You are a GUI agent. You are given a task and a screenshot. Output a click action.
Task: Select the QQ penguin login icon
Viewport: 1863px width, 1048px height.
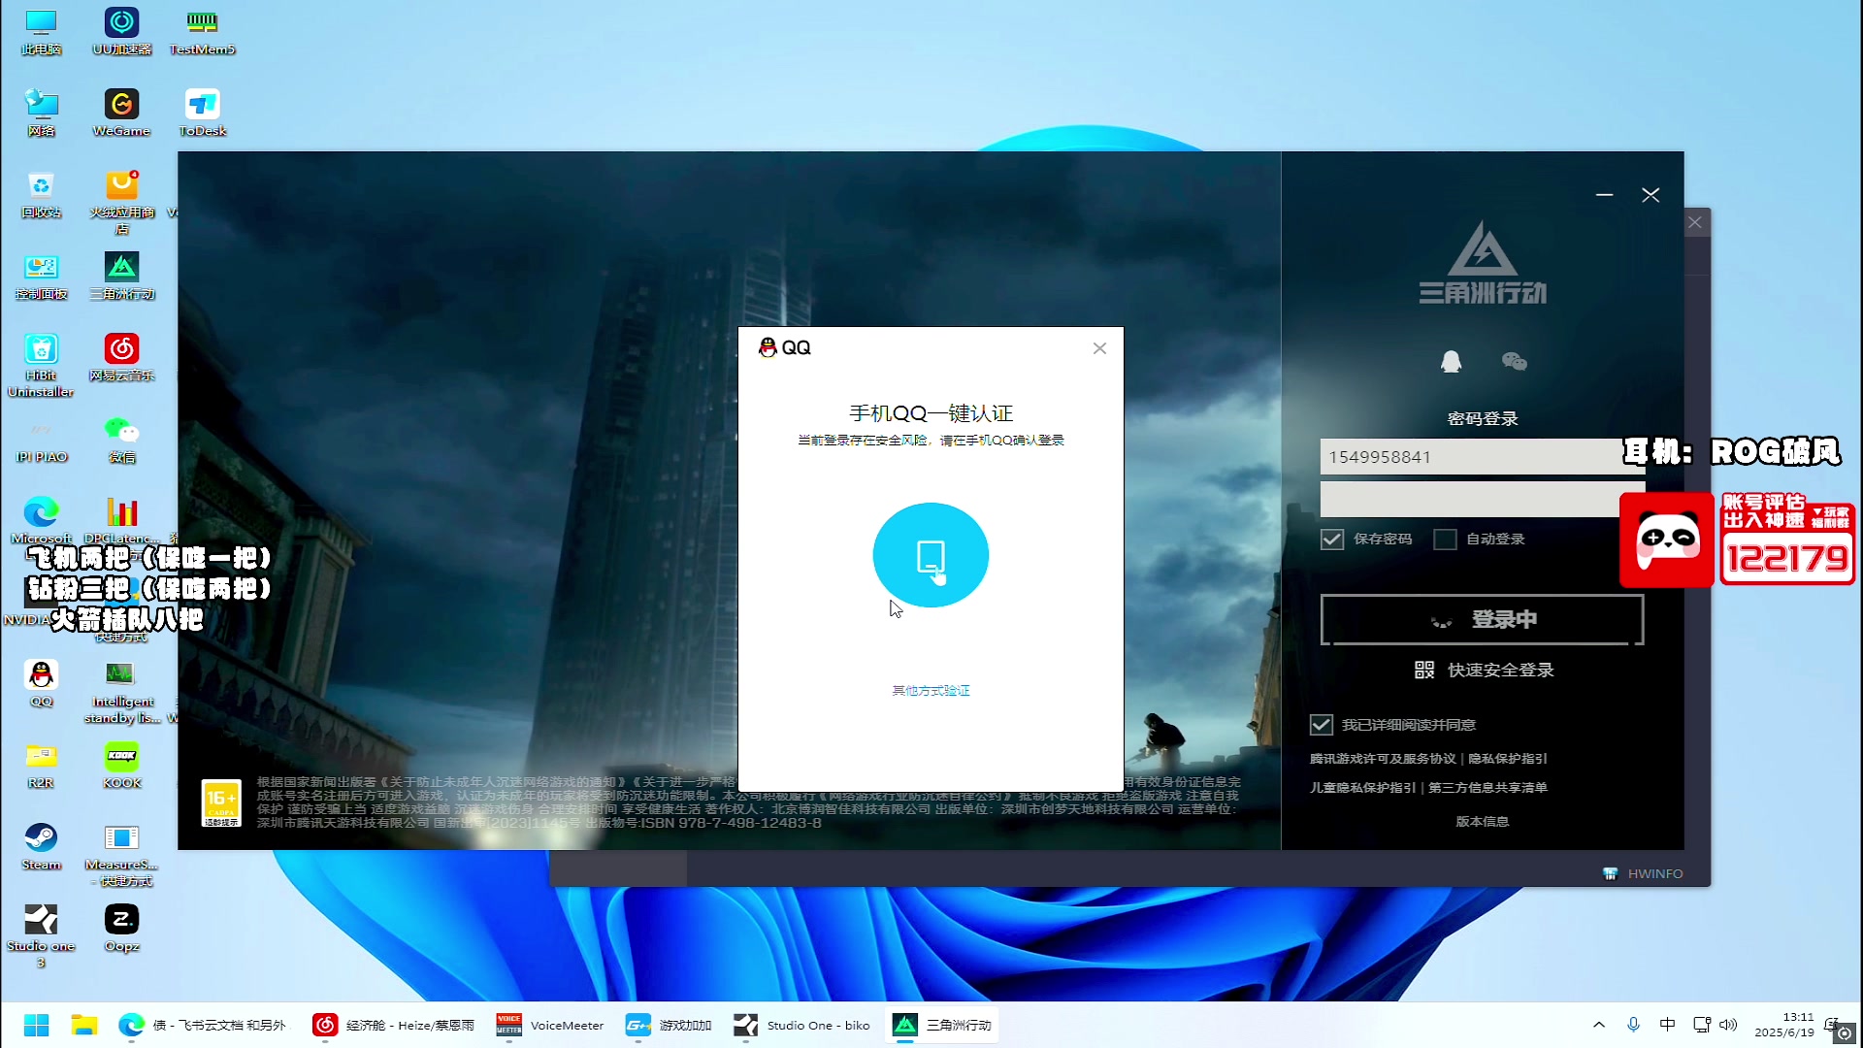tap(1451, 362)
